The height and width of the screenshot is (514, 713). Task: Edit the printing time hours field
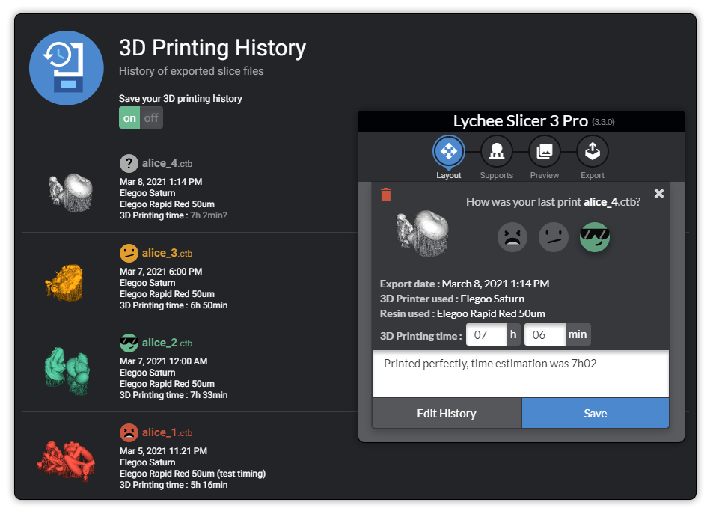pos(486,334)
